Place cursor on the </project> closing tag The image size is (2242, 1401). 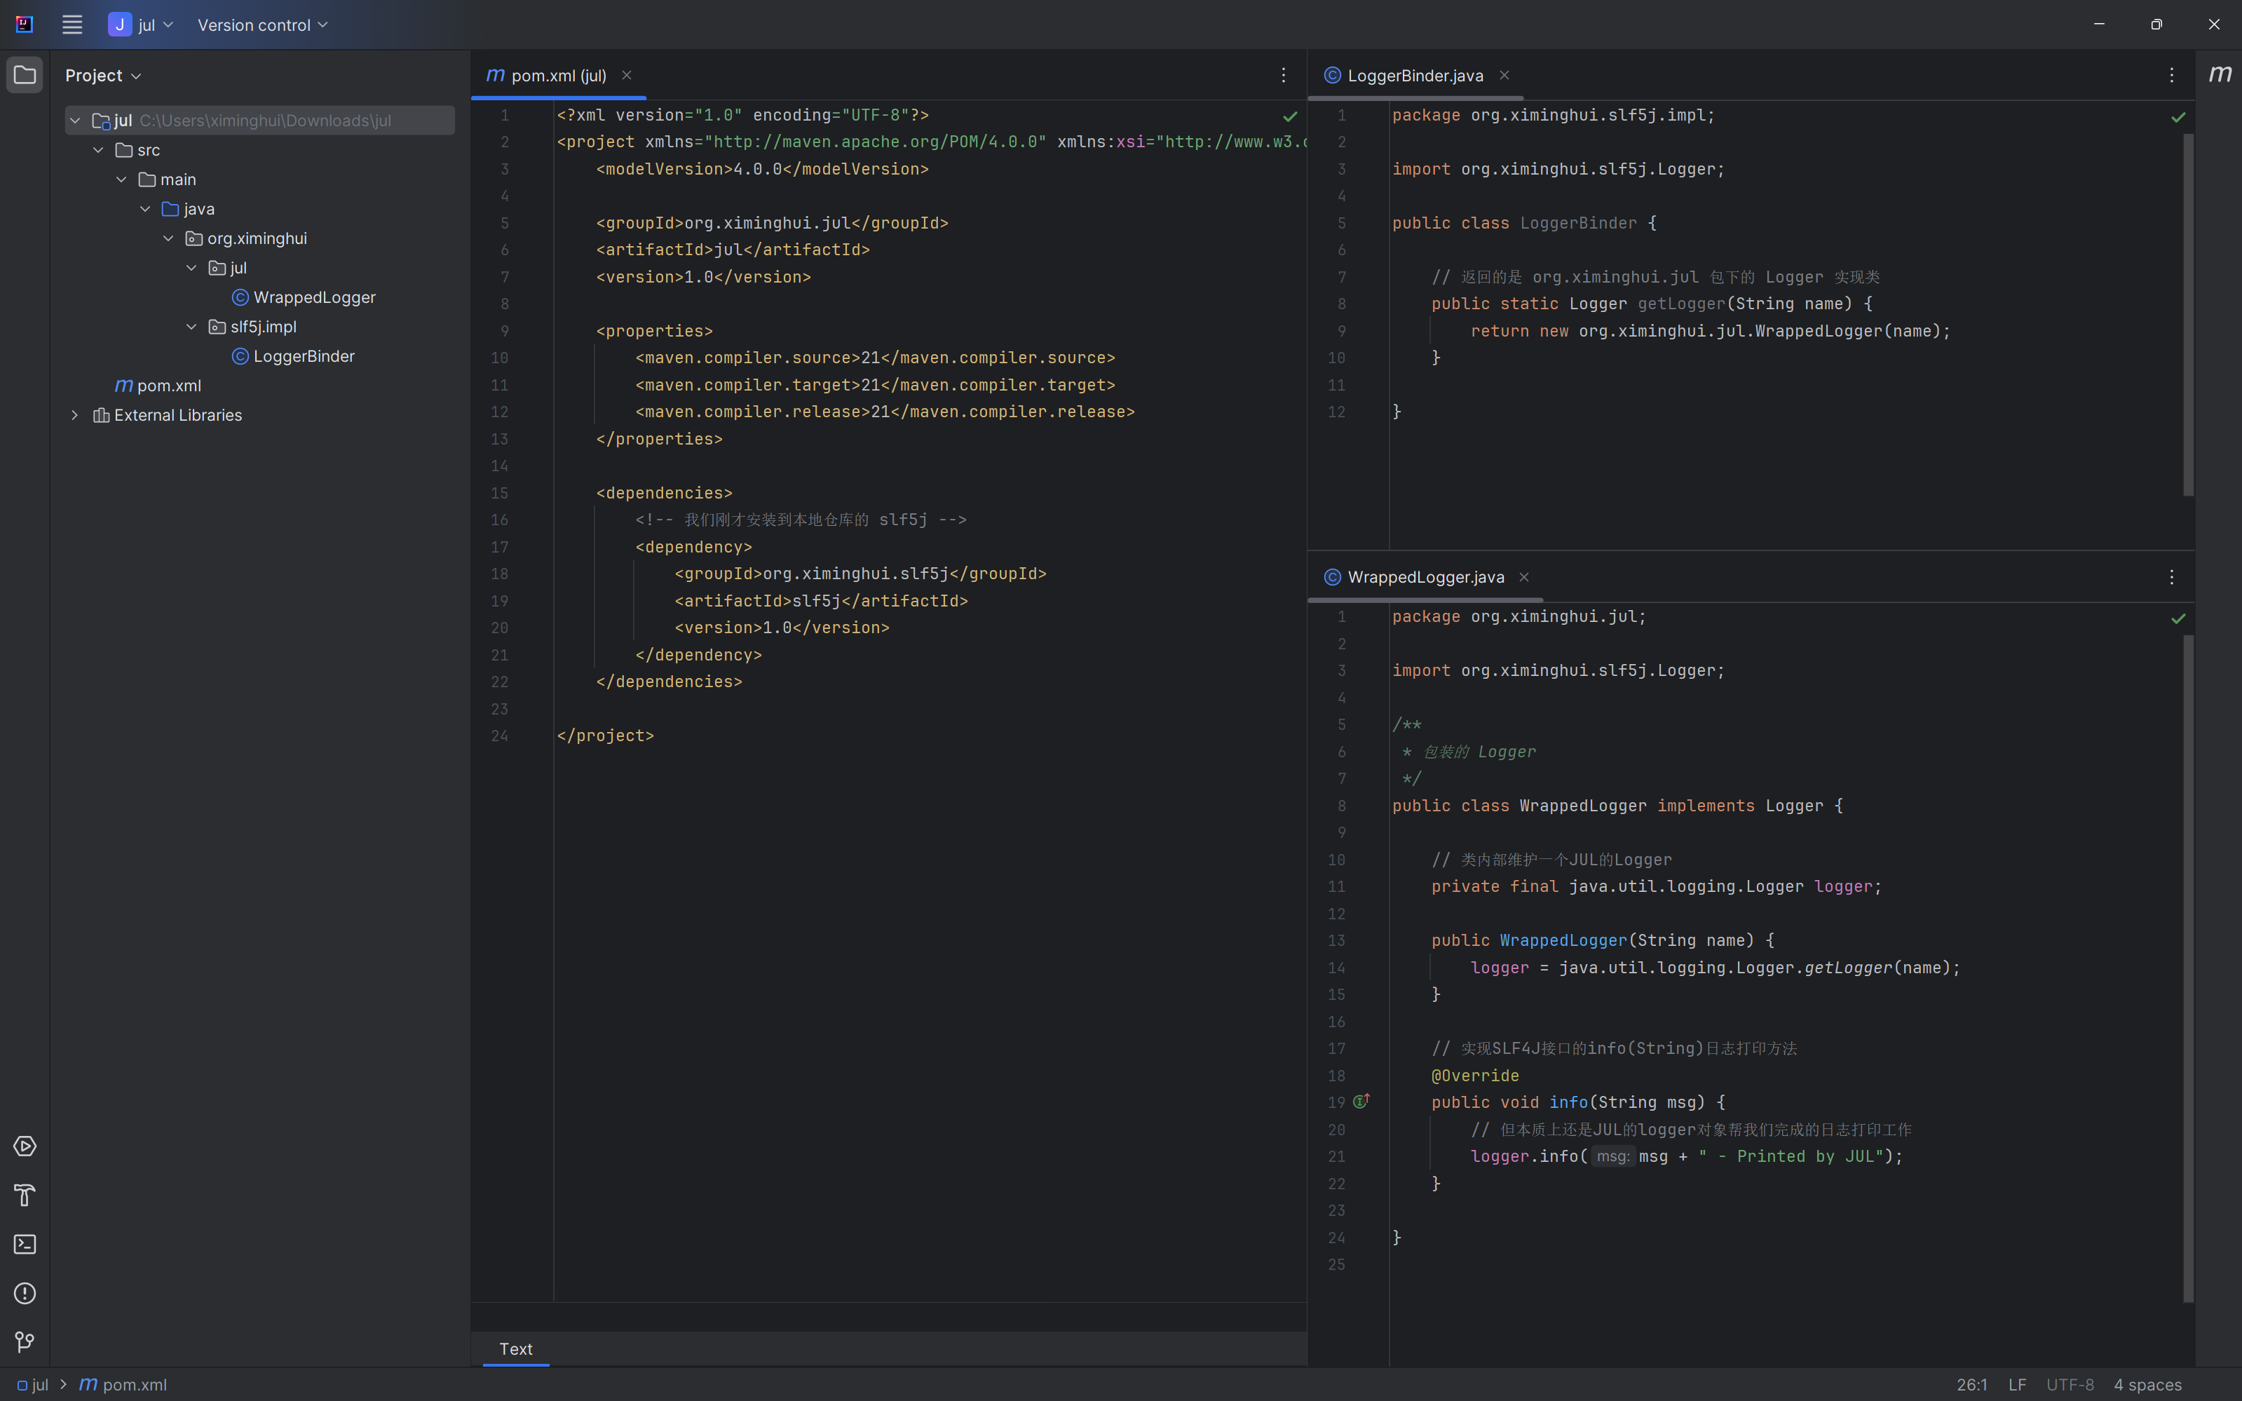[x=605, y=736]
